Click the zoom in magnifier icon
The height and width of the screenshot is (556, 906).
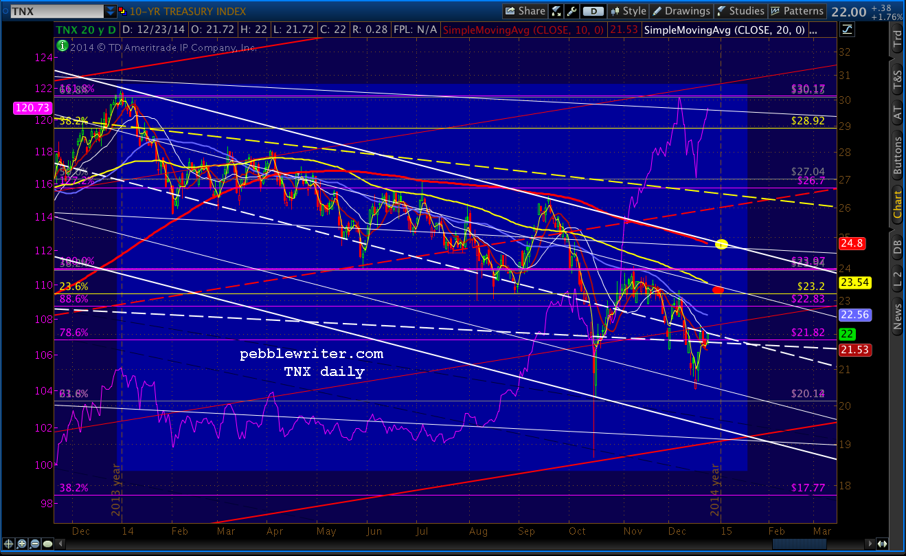[22, 544]
